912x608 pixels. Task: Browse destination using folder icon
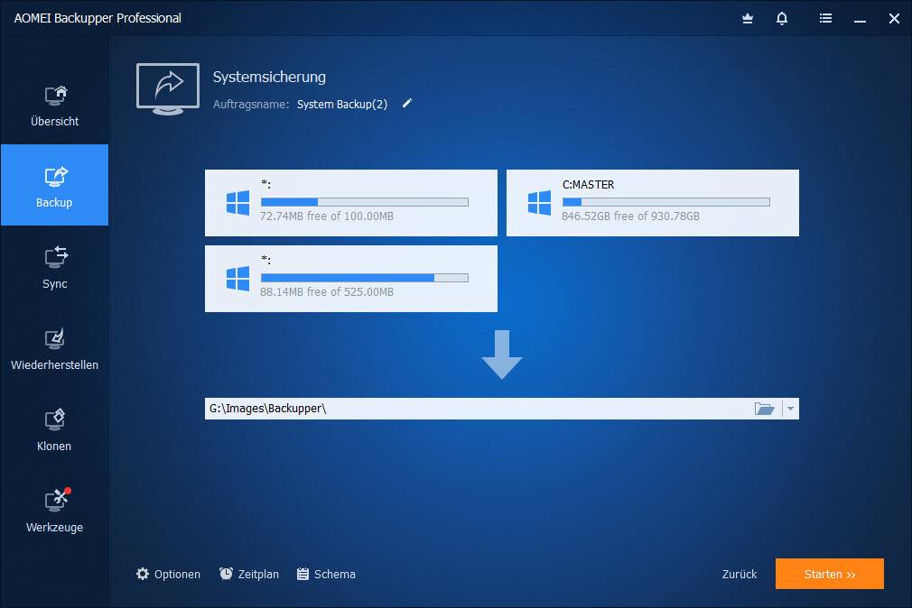[x=764, y=409]
